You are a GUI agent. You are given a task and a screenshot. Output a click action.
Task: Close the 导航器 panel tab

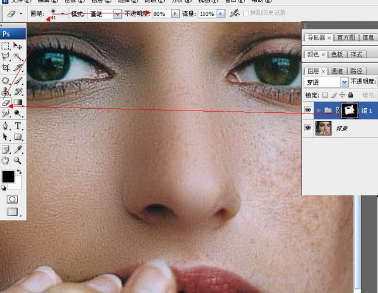(329, 38)
